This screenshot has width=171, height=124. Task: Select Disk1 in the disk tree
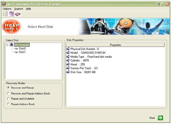coord(22,52)
